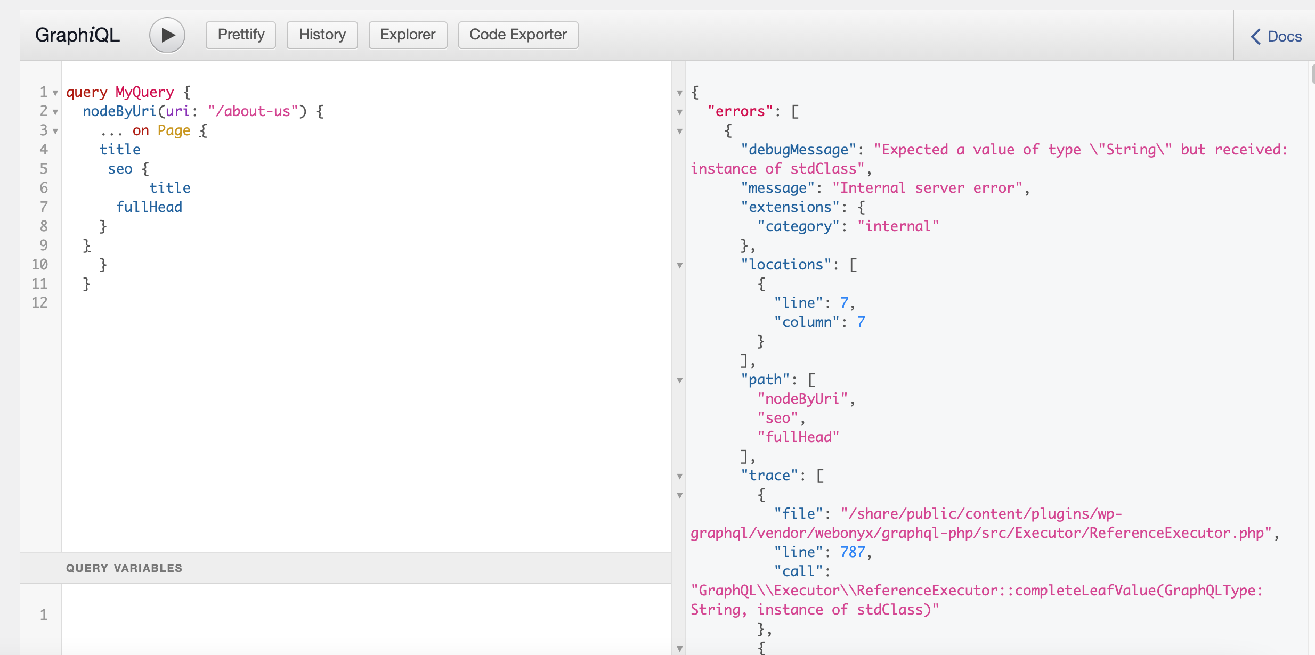Collapse the path array disclosure triangle

tap(680, 380)
